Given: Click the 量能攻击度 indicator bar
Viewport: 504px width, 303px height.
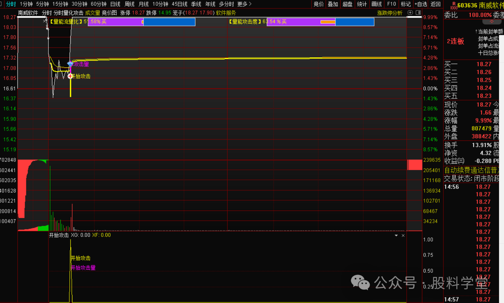Looking at the screenshot, I should [320, 22].
